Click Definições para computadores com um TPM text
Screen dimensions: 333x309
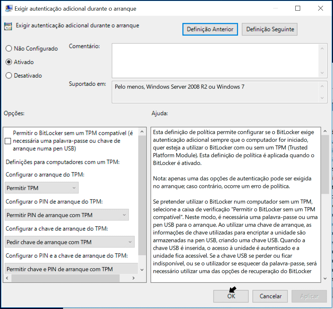[63, 162]
